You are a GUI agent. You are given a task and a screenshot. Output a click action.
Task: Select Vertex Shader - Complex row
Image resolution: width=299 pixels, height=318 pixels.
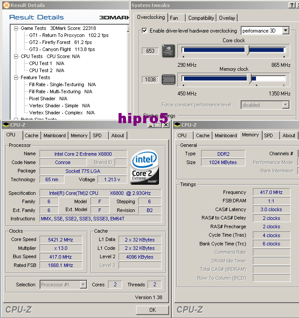(x=62, y=113)
